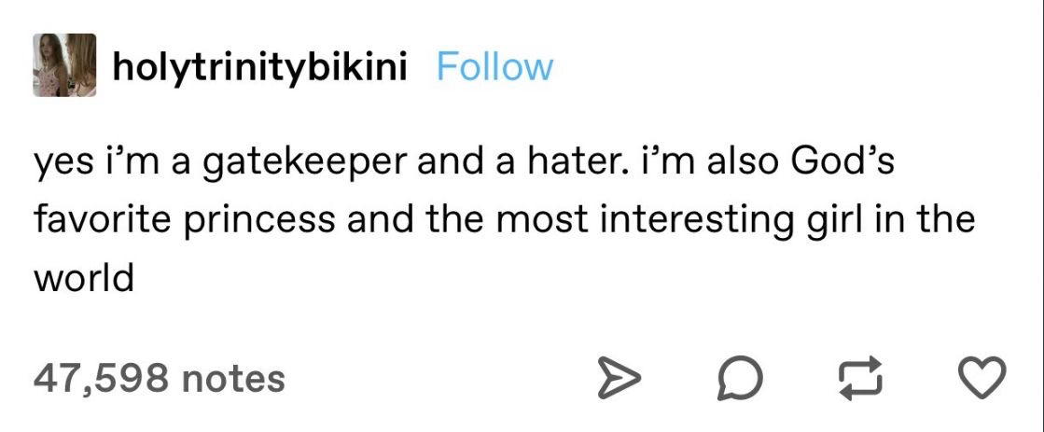Screen dimensions: 1044x432
Task: Click the word "God's" in the post
Action: coord(842,162)
